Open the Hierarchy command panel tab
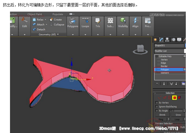The height and width of the screenshot is (133, 186). (167, 40)
